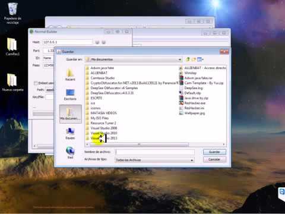Select the Resource Tuner 2 folder

point(101,123)
